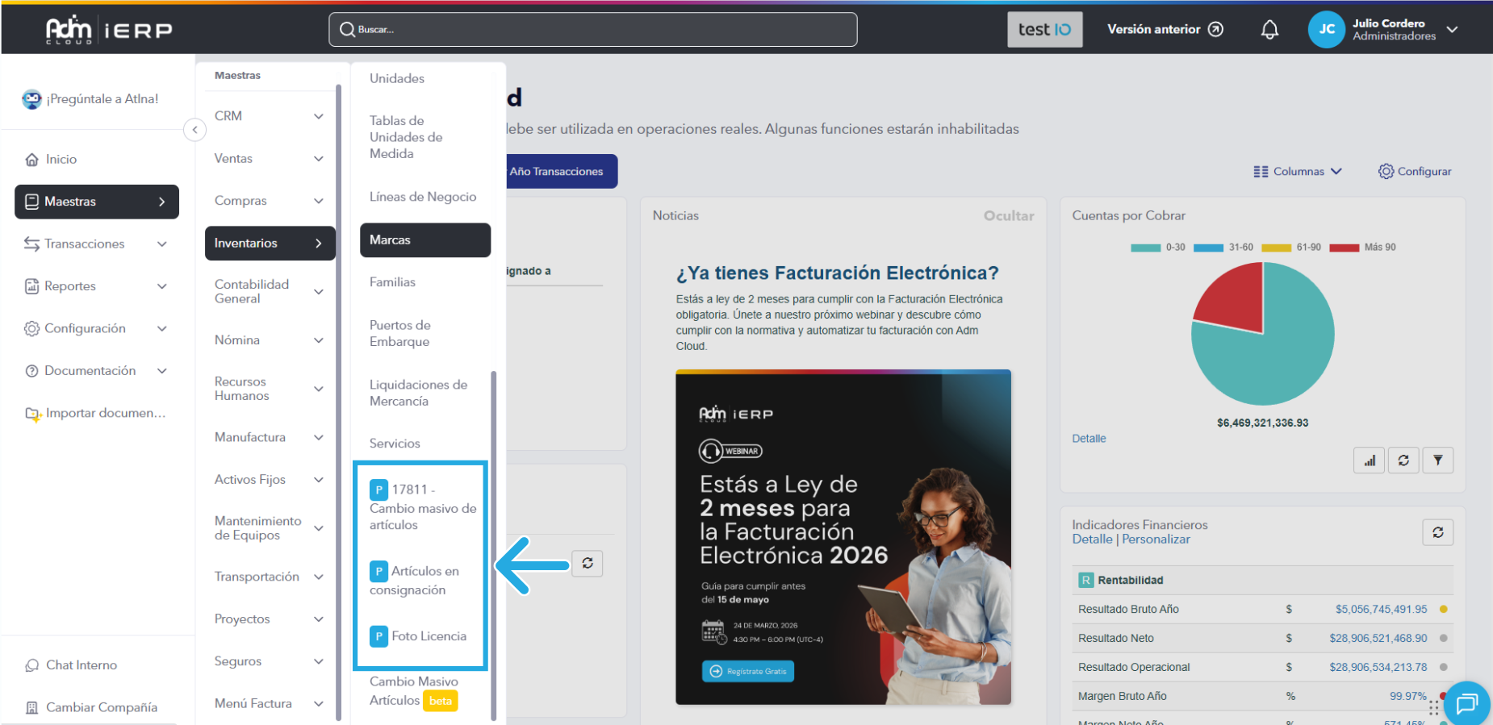Screen dimensions: 1493x725
Task: Click the Configurar gear icon
Action: (1386, 172)
